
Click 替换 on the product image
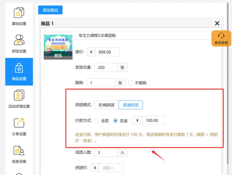[58, 55]
